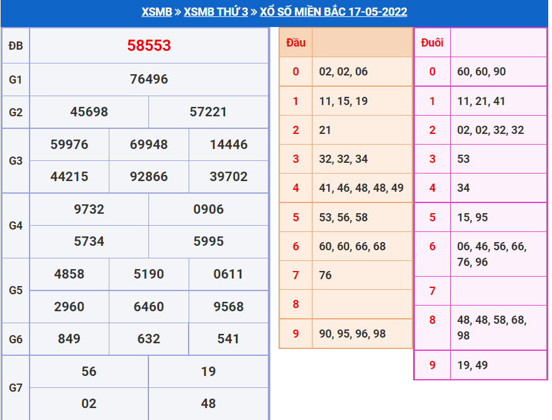Select G4 number 5734
This screenshot has height=420, width=552.
89,241
